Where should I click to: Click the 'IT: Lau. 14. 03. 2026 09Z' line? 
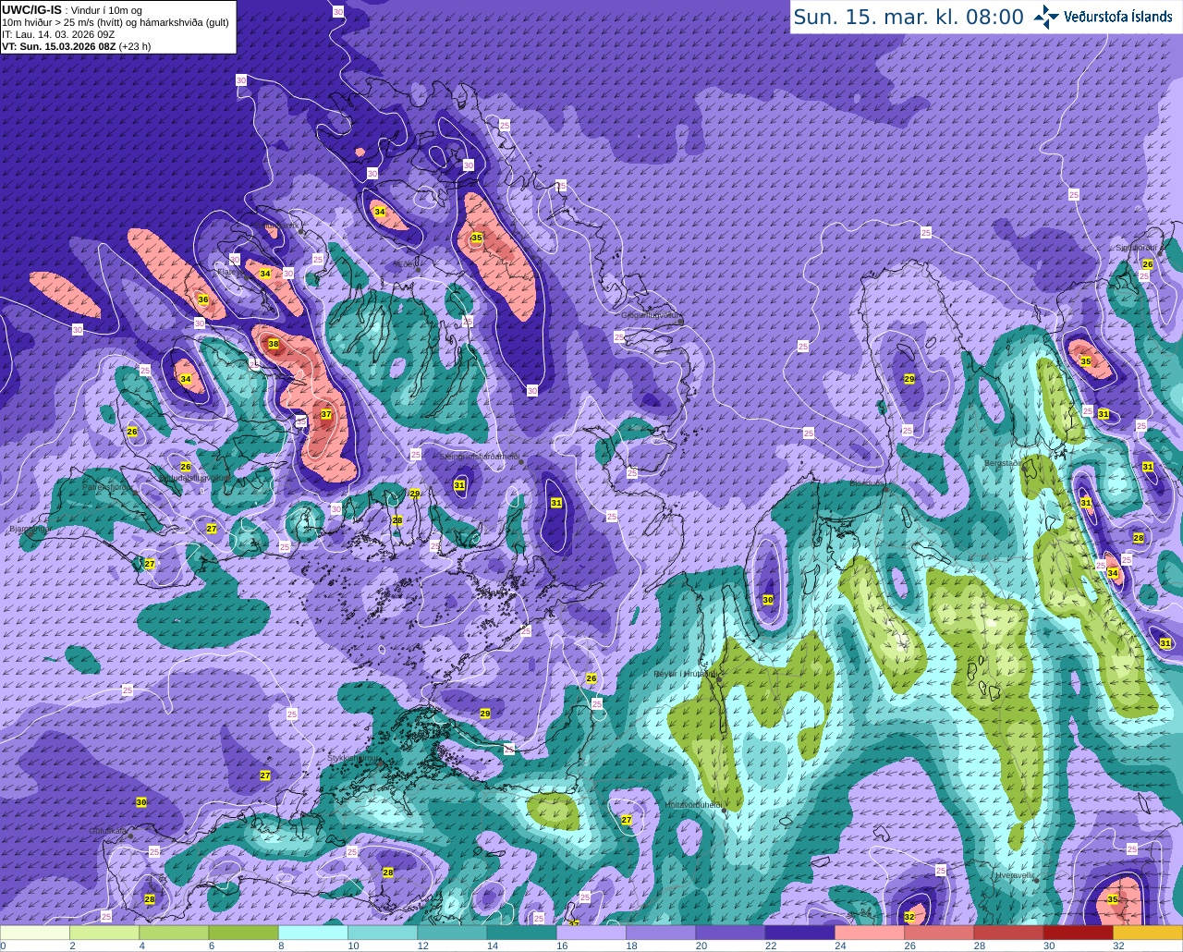[58, 34]
